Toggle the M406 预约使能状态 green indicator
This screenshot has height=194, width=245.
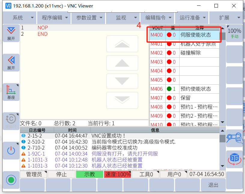169,89
